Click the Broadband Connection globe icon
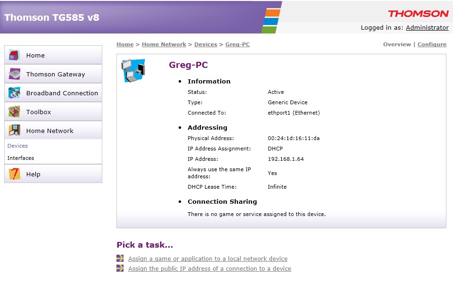453x283 pixels. tap(14, 93)
